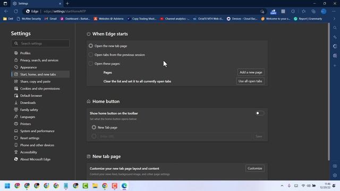Open the collections toolbar icon
The image size is (340, 191).
(x=313, y=11)
